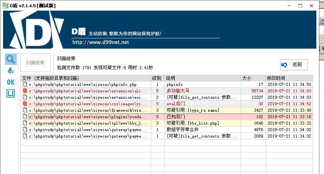Image resolution: width=324 pixels, height=174 pixels.
Task: Open the magnifier scan tool in sidebar
Action: pyautogui.click(x=11, y=59)
